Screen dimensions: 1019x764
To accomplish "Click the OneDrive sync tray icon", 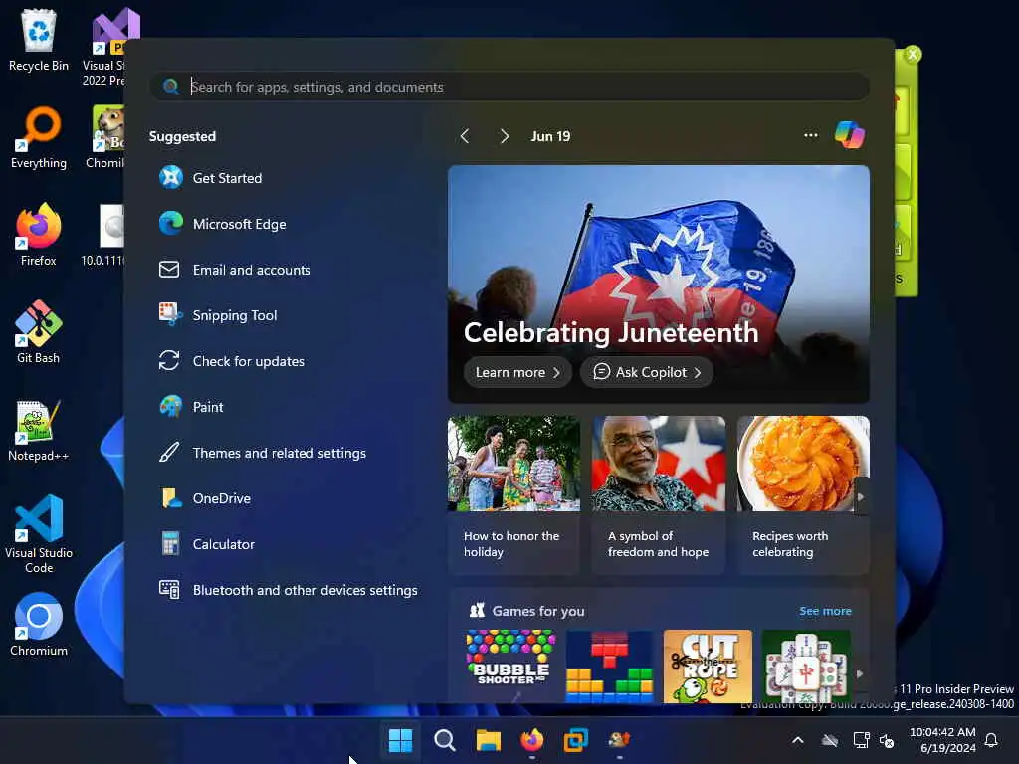I will point(830,740).
